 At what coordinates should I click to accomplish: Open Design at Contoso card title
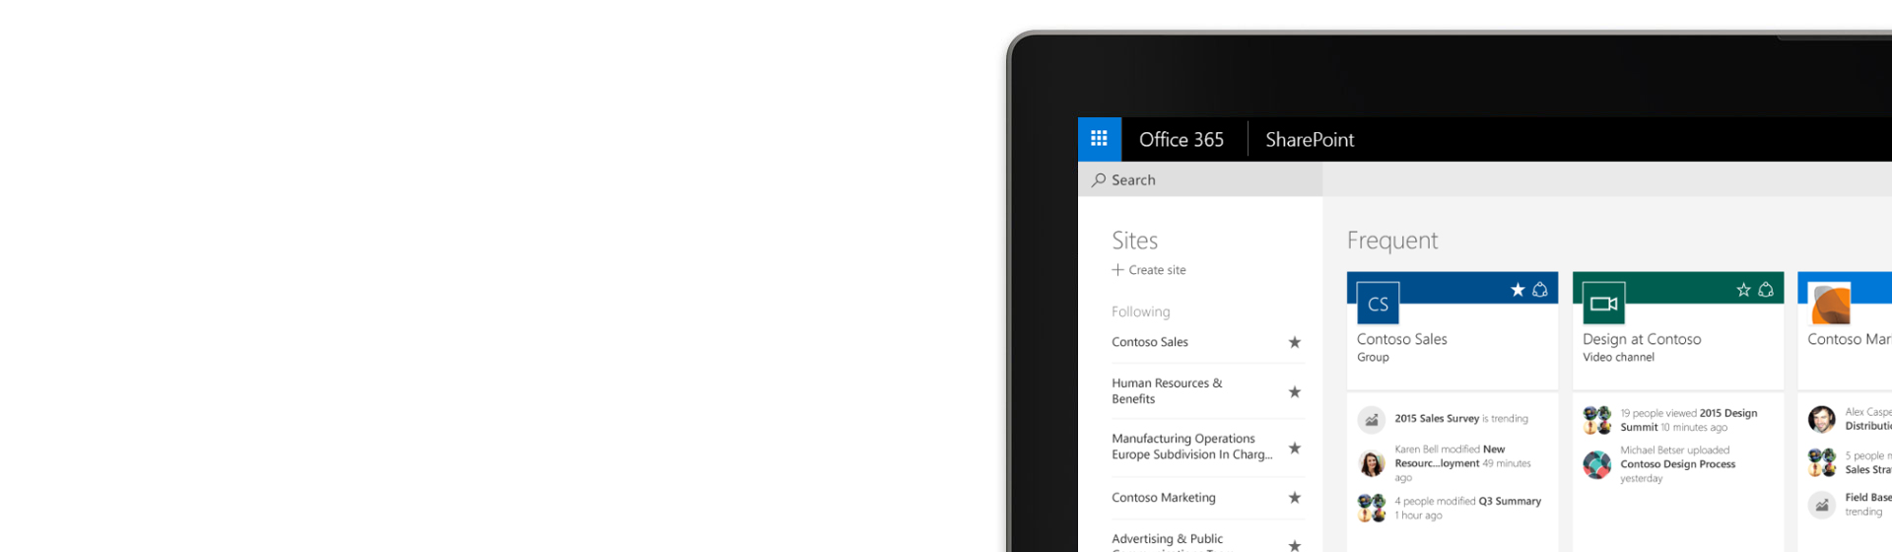(x=1642, y=339)
